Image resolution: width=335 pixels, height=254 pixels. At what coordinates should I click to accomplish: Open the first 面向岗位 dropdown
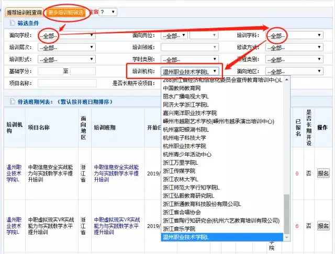(174, 36)
